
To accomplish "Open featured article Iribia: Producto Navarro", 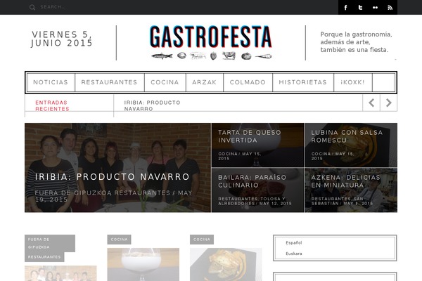I will click(x=113, y=176).
